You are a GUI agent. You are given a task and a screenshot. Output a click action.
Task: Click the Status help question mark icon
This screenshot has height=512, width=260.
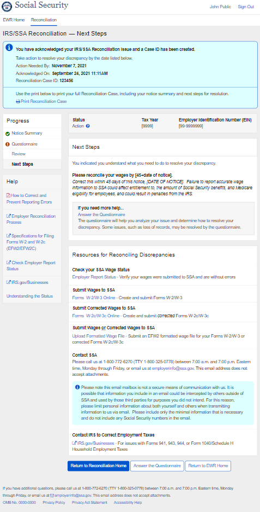[88, 126]
